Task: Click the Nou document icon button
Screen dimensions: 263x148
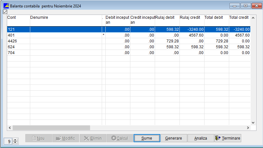Action: tap(38, 138)
